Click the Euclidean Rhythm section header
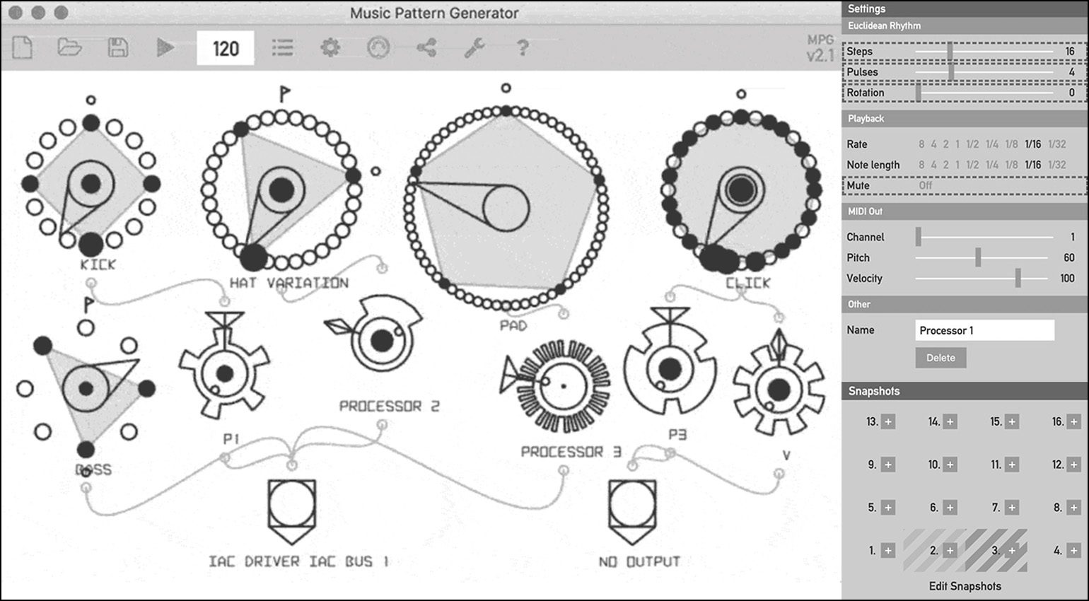The width and height of the screenshot is (1089, 601). coord(965,26)
